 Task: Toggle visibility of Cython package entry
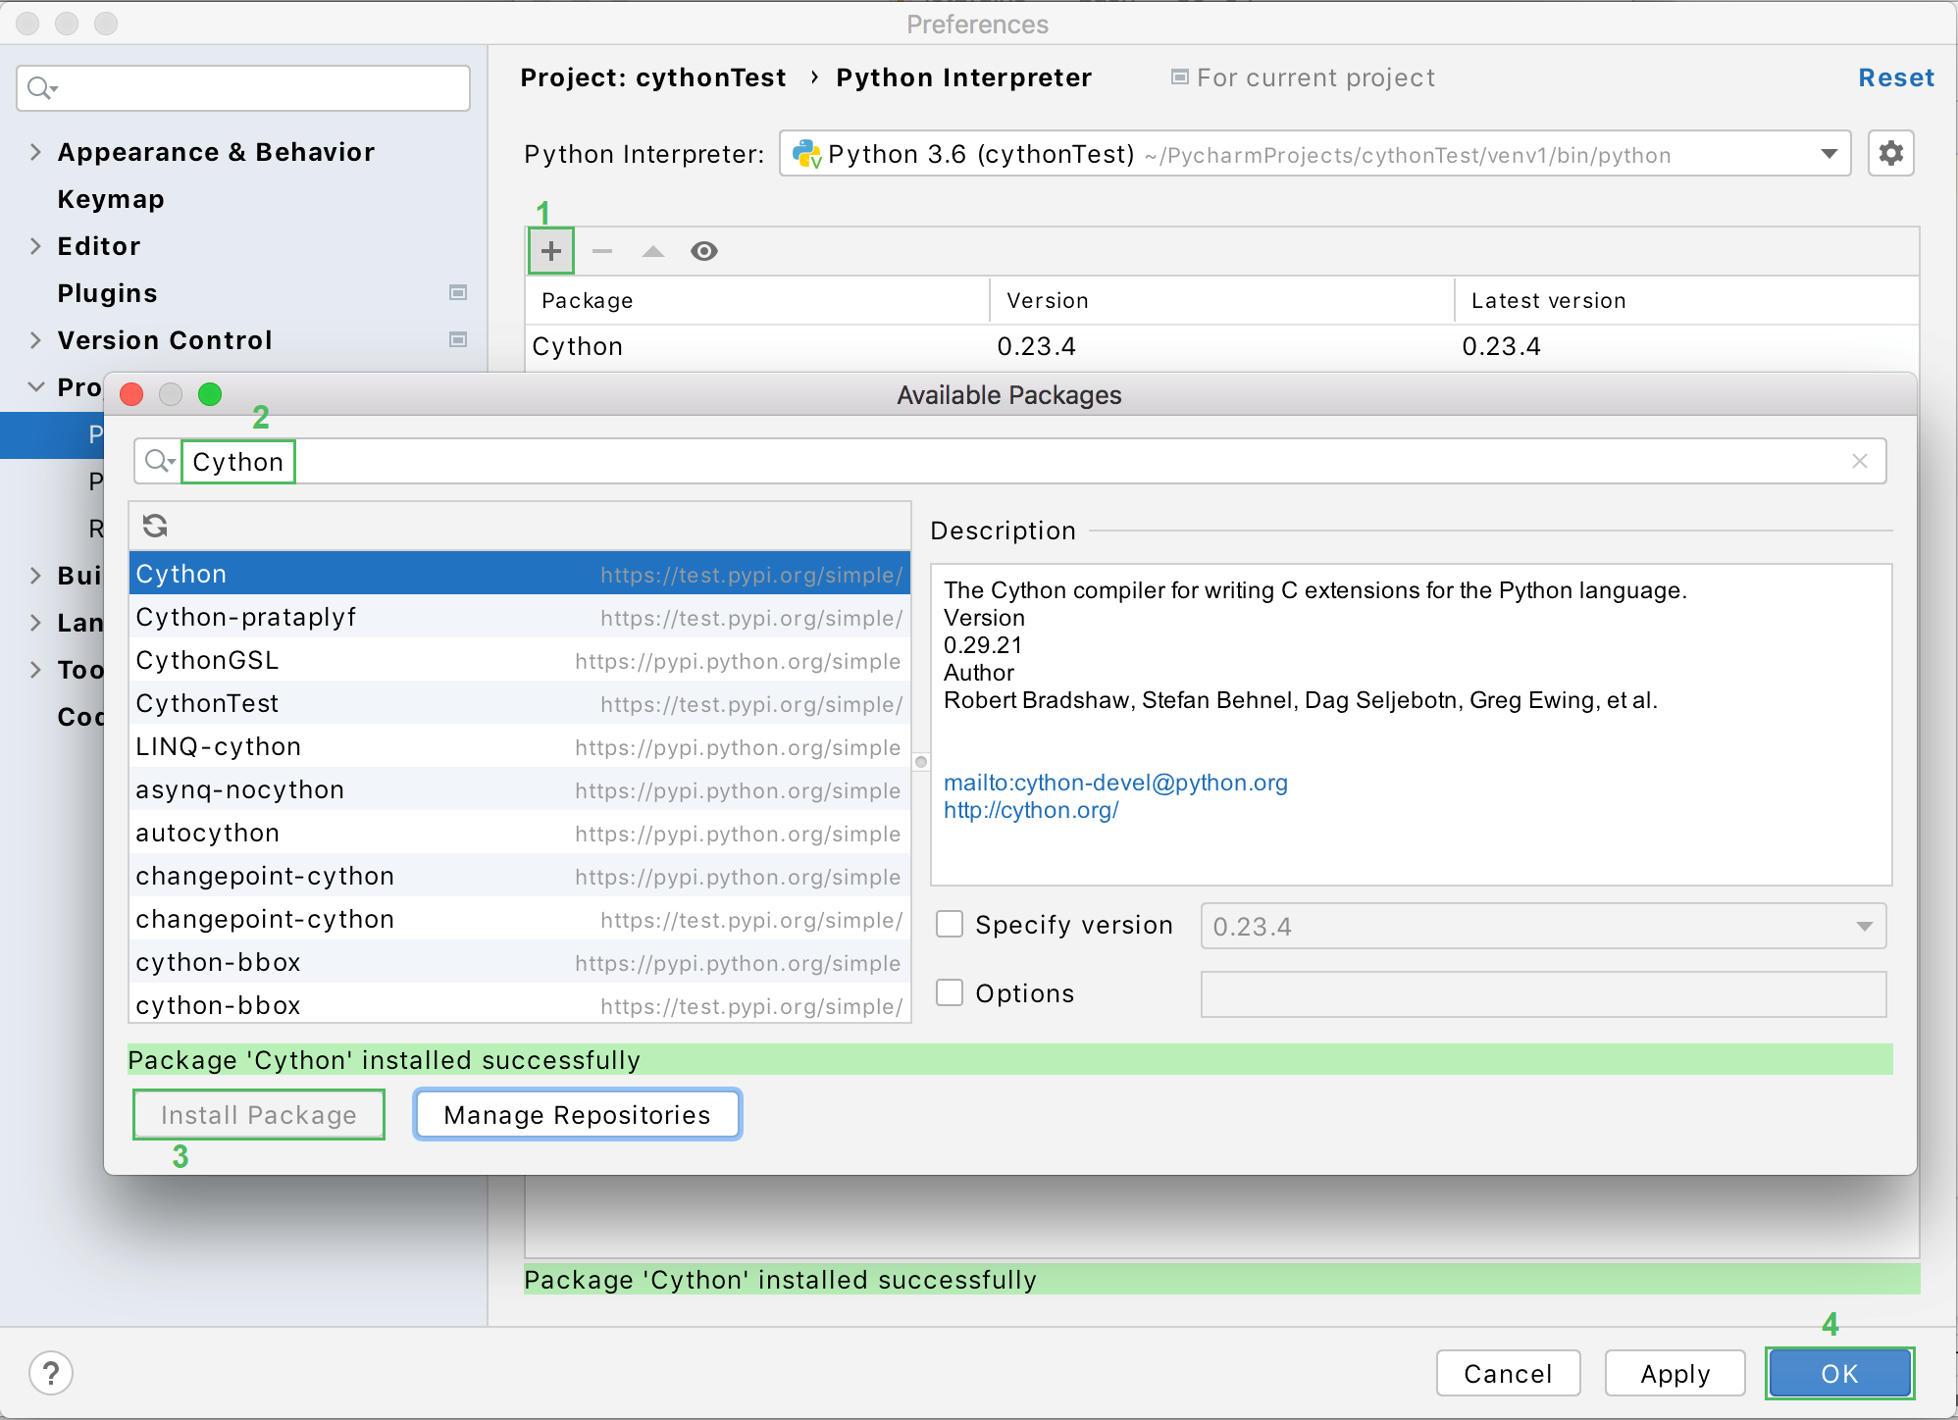pos(702,251)
